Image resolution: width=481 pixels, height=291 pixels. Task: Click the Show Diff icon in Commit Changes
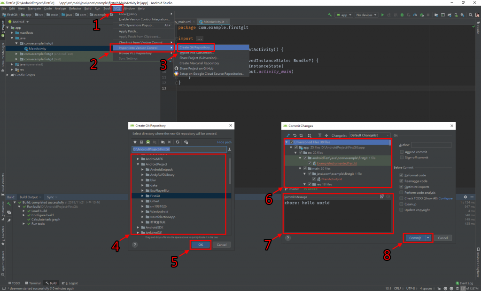pos(288,135)
